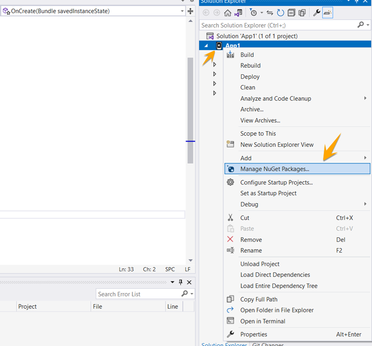
Task: Close the Error List panel
Action: click(x=189, y=282)
